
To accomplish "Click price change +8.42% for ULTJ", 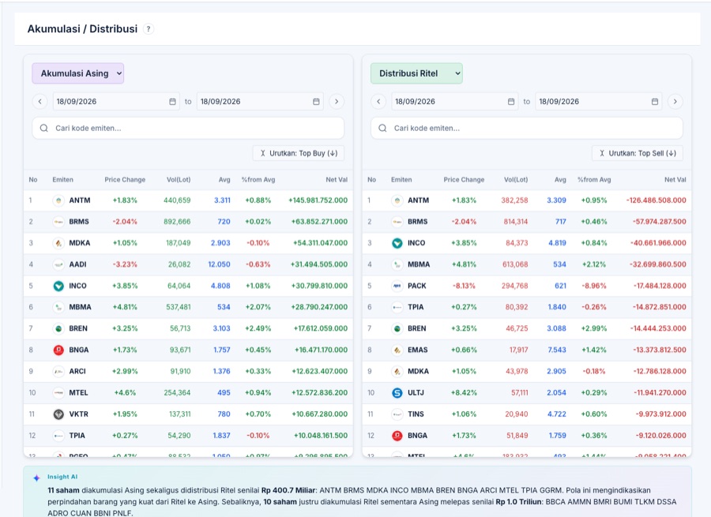I will coord(464,393).
